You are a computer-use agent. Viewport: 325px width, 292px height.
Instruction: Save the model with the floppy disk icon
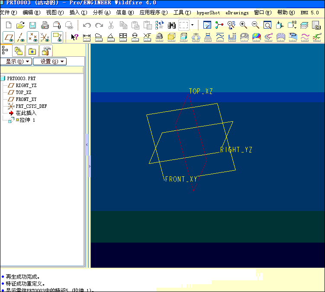point(32,25)
